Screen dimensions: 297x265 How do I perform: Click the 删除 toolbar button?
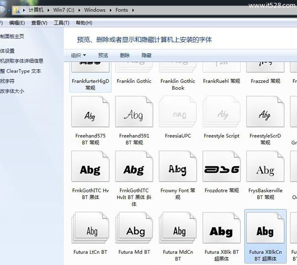(125, 55)
